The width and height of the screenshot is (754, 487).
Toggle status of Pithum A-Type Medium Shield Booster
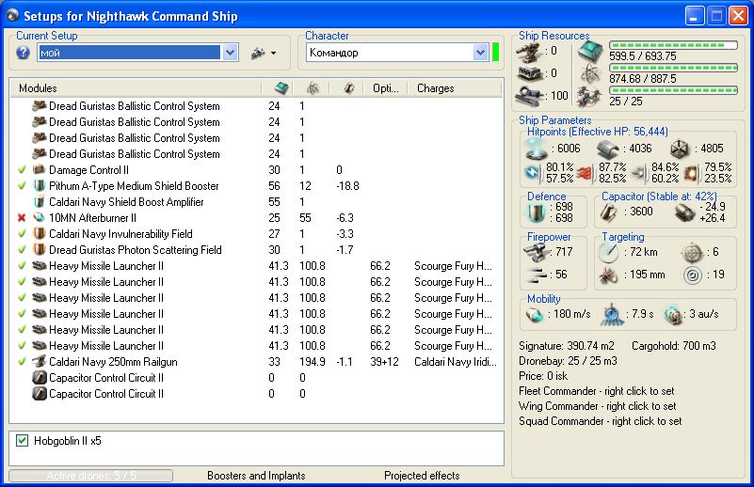(22, 186)
